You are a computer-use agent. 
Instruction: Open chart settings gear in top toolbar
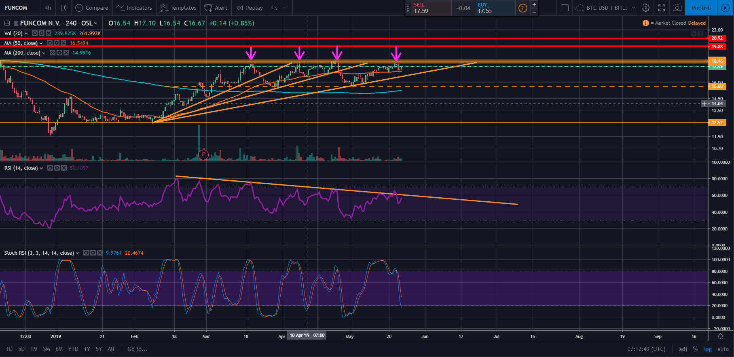pos(646,8)
